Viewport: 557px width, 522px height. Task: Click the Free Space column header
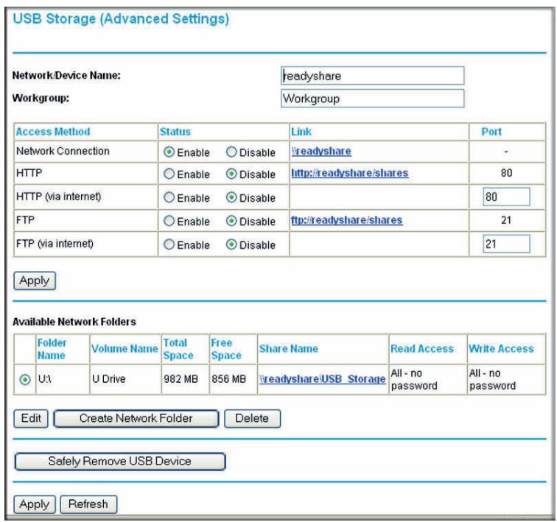(226, 349)
